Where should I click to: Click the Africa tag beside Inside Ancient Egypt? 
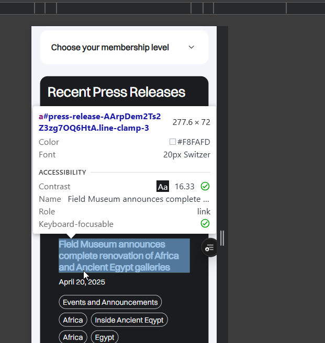73,320
